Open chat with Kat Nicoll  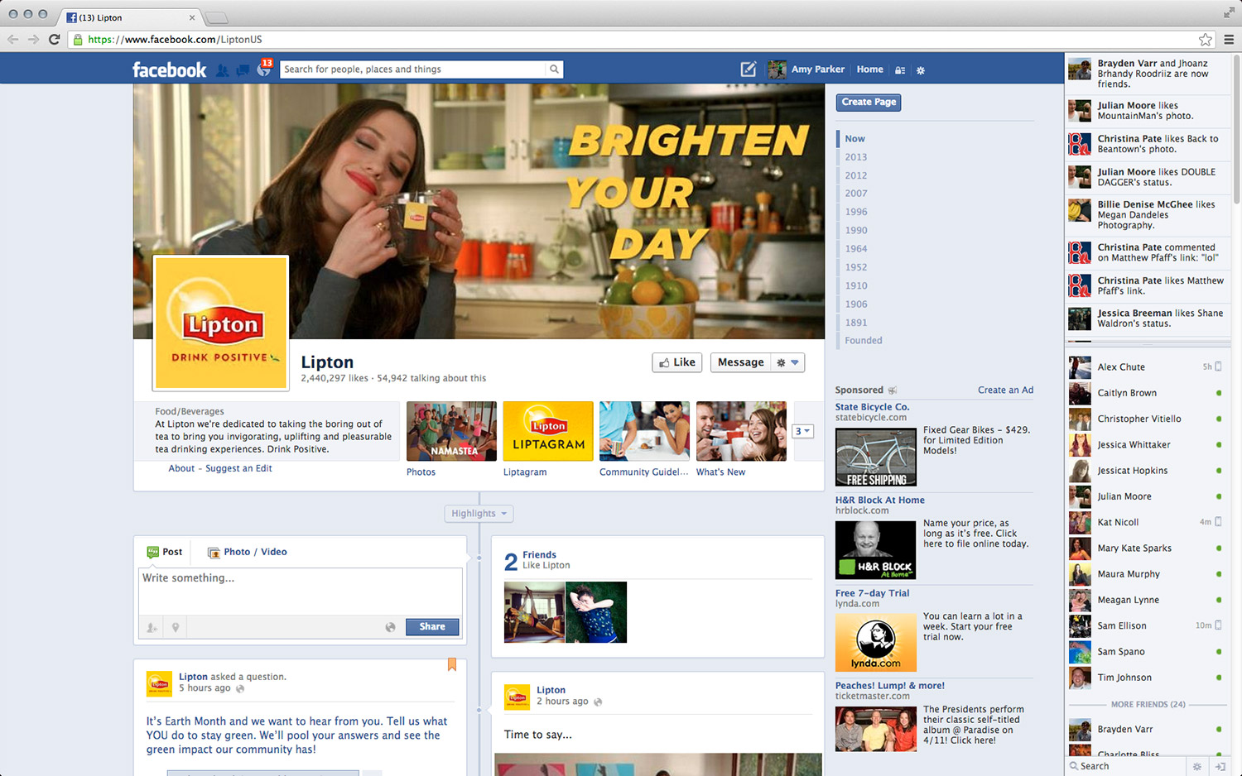point(1145,522)
